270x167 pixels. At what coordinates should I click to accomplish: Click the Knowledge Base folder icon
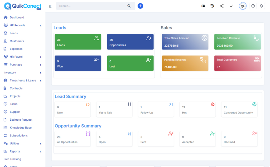coord(5,127)
